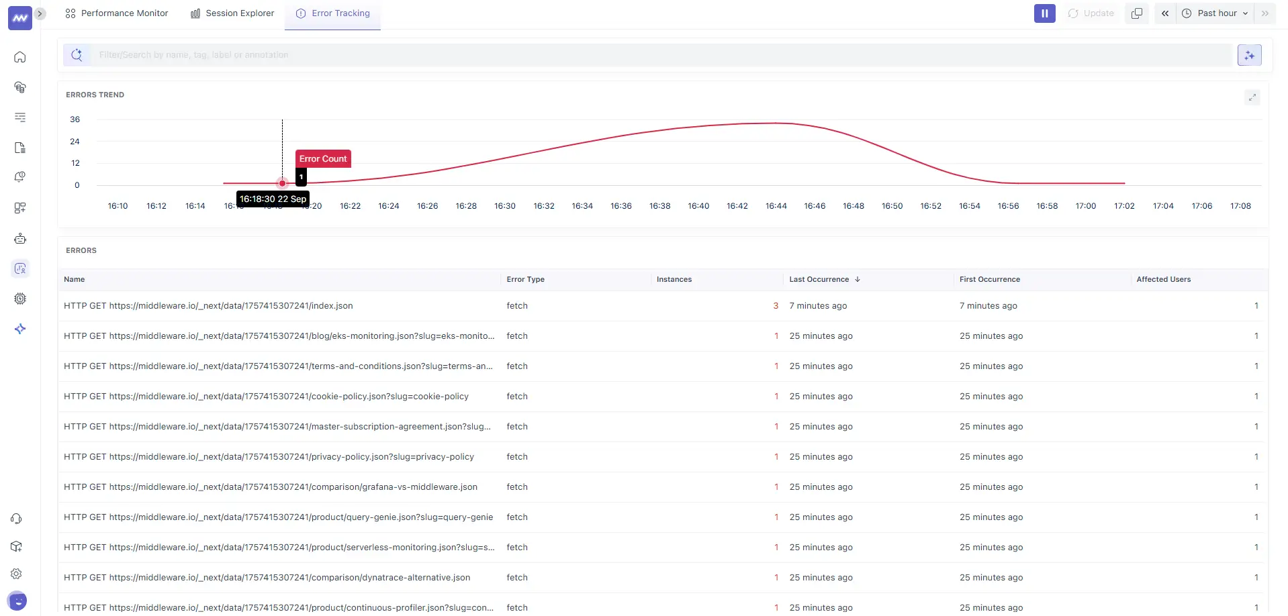Open the Dashboard builder sidebar icon
This screenshot has width=1288, height=616.
pyautogui.click(x=19, y=207)
